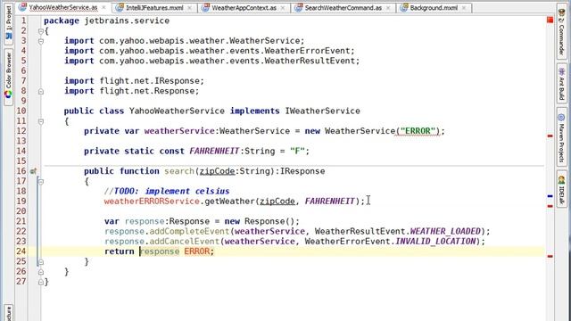Click the FAHRENHEIT constant declaration on line 14
Image resolution: width=571 pixels, height=321 pixels.
pyautogui.click(x=214, y=151)
